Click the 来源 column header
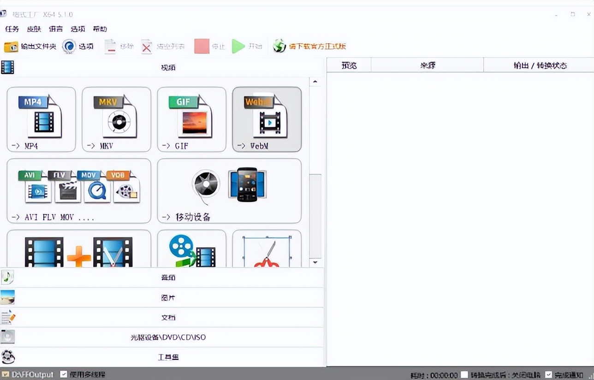This screenshot has width=594, height=380. point(428,65)
